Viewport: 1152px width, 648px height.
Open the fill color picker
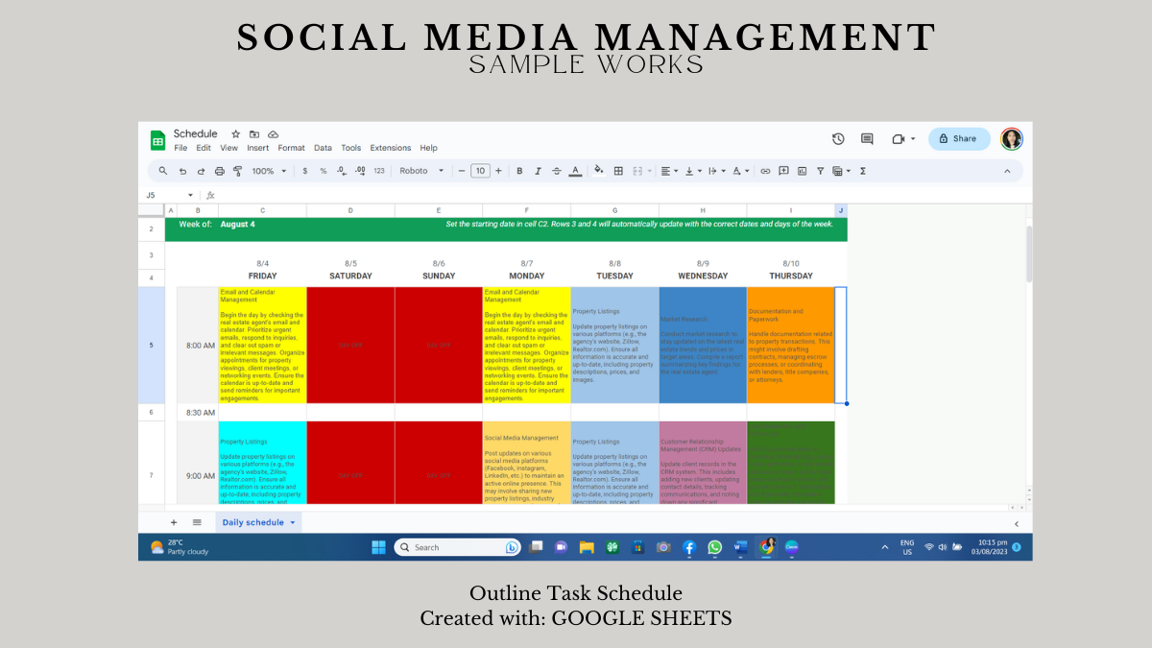599,171
